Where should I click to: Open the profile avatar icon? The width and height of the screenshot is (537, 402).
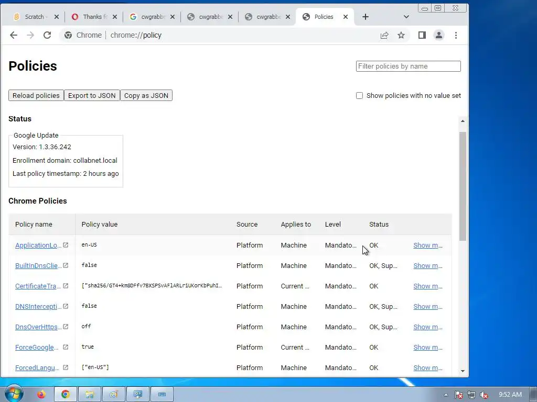(x=439, y=35)
